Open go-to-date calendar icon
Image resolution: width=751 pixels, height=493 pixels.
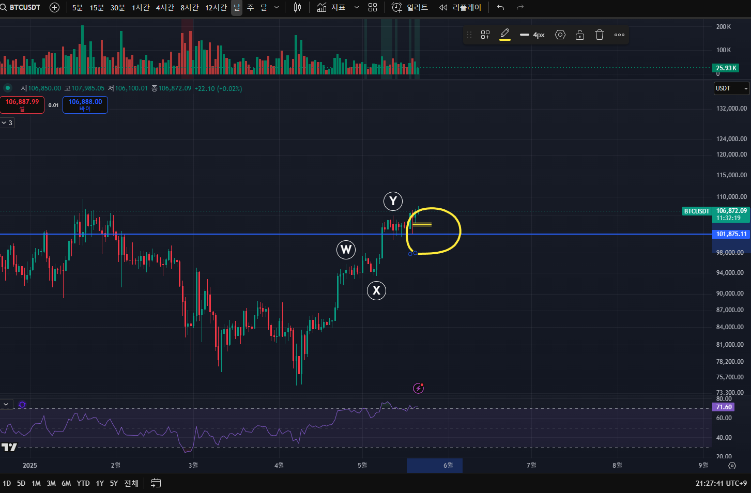156,483
